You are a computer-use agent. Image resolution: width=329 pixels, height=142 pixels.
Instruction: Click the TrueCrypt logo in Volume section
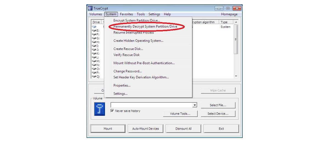coord(100,109)
